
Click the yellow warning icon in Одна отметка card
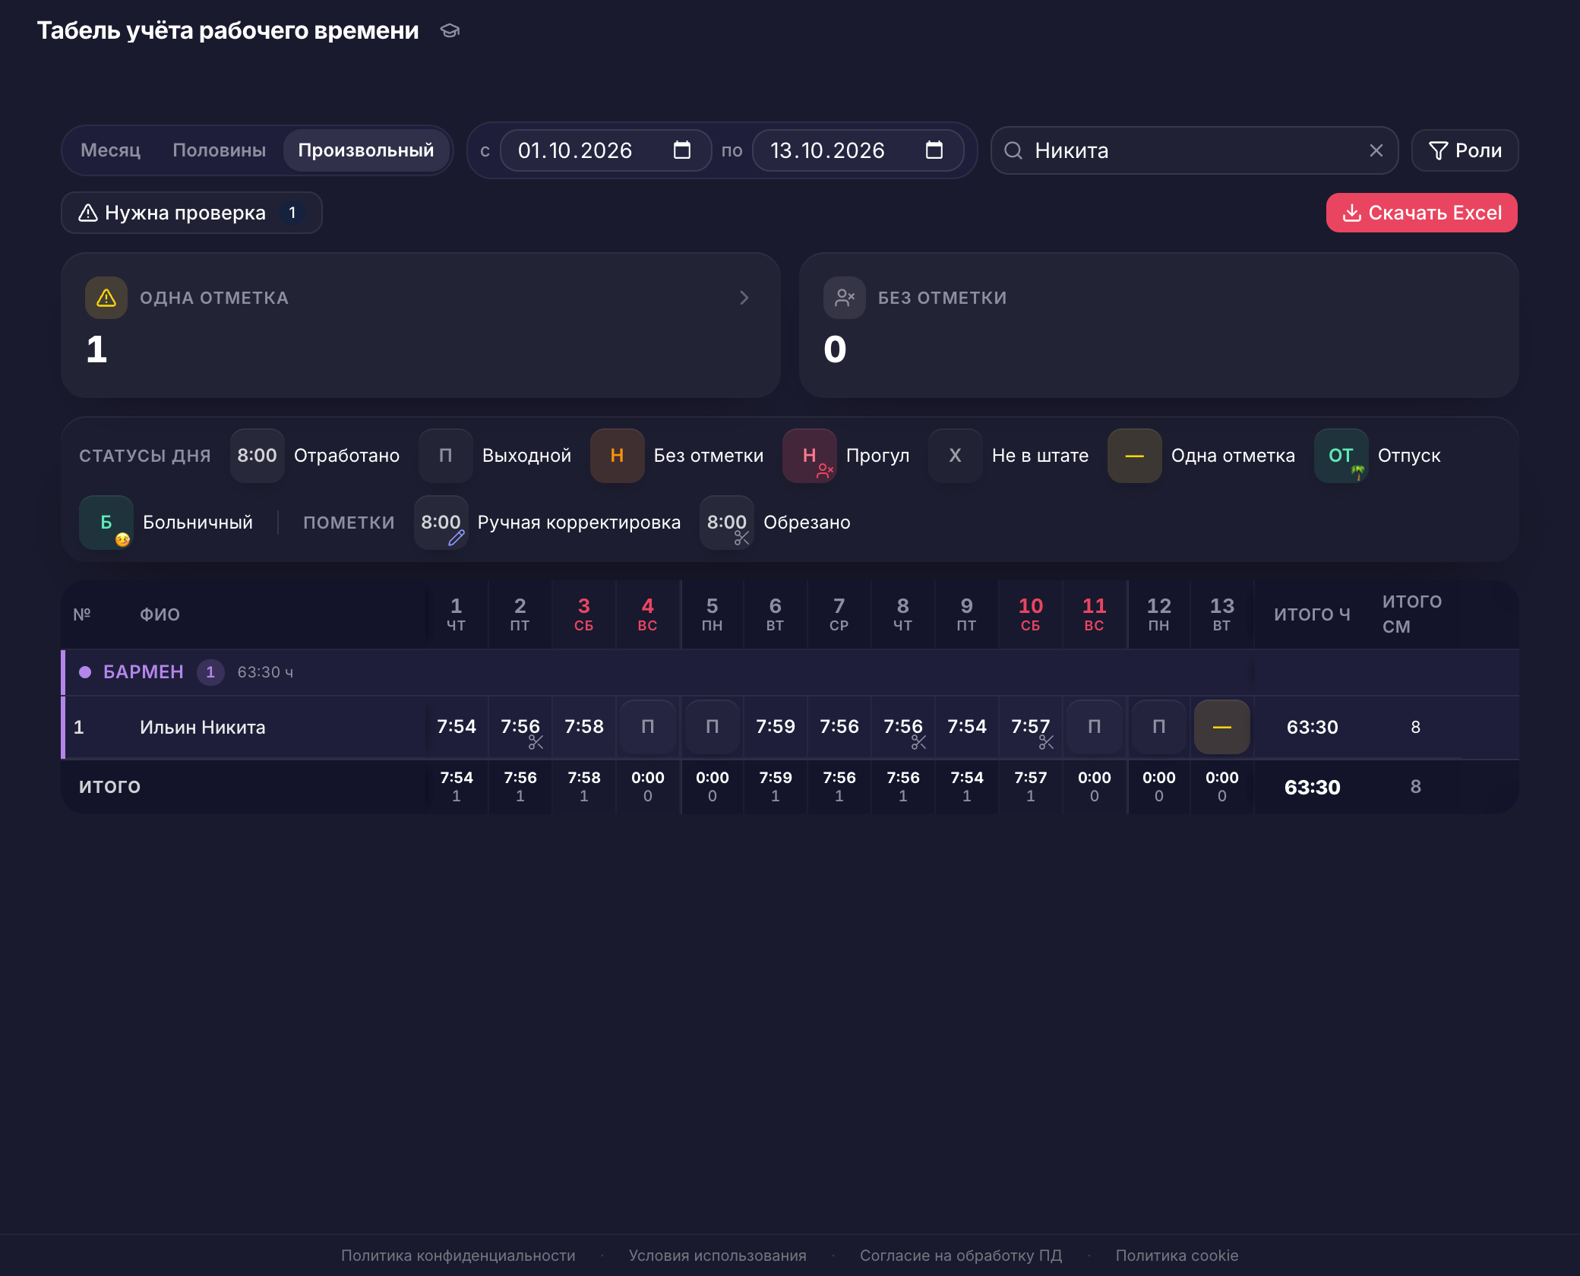pyautogui.click(x=106, y=298)
